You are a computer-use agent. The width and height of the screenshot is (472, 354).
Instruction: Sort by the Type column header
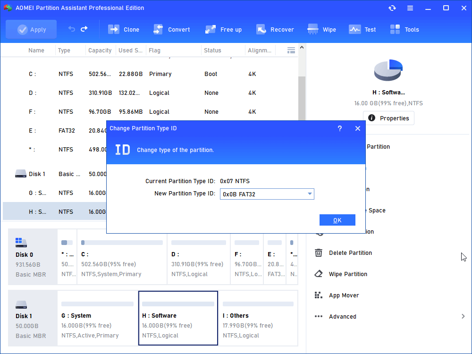click(64, 51)
